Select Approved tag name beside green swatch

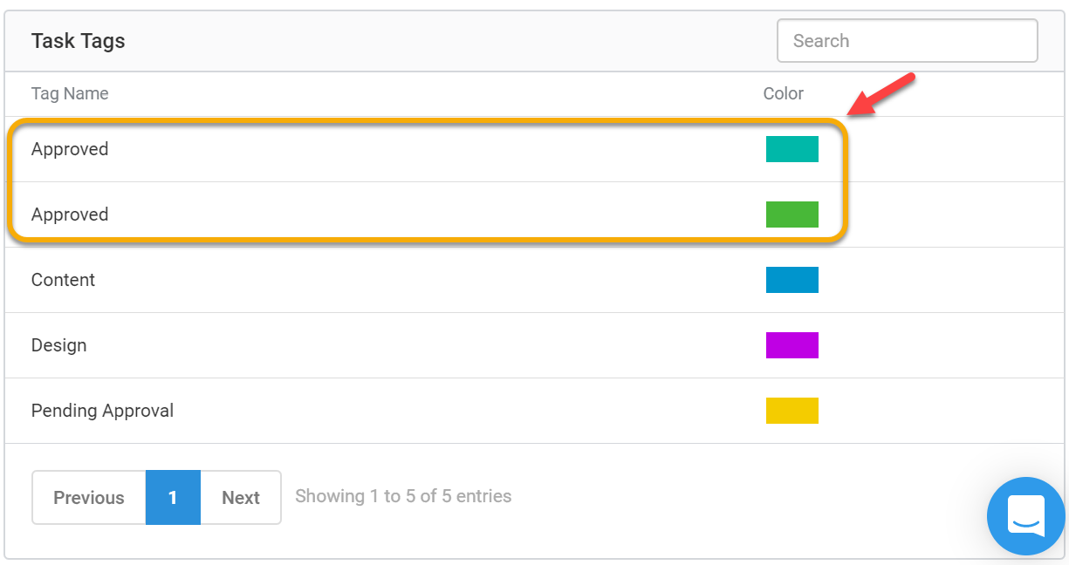coord(70,214)
